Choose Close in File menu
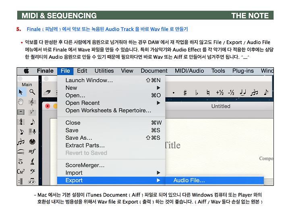The width and height of the screenshot is (290, 209). click(111, 123)
